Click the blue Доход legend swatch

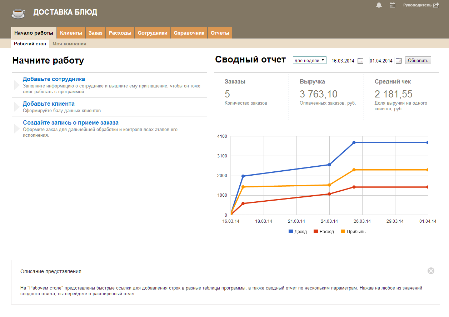click(290, 232)
